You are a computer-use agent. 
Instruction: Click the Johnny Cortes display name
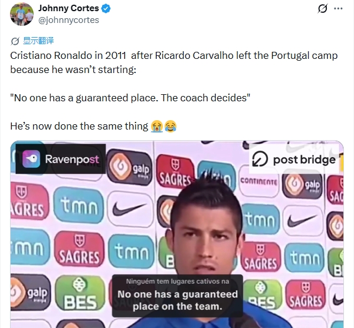[68, 8]
